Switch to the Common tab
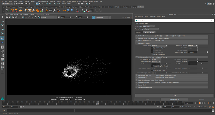 coord(139,33)
